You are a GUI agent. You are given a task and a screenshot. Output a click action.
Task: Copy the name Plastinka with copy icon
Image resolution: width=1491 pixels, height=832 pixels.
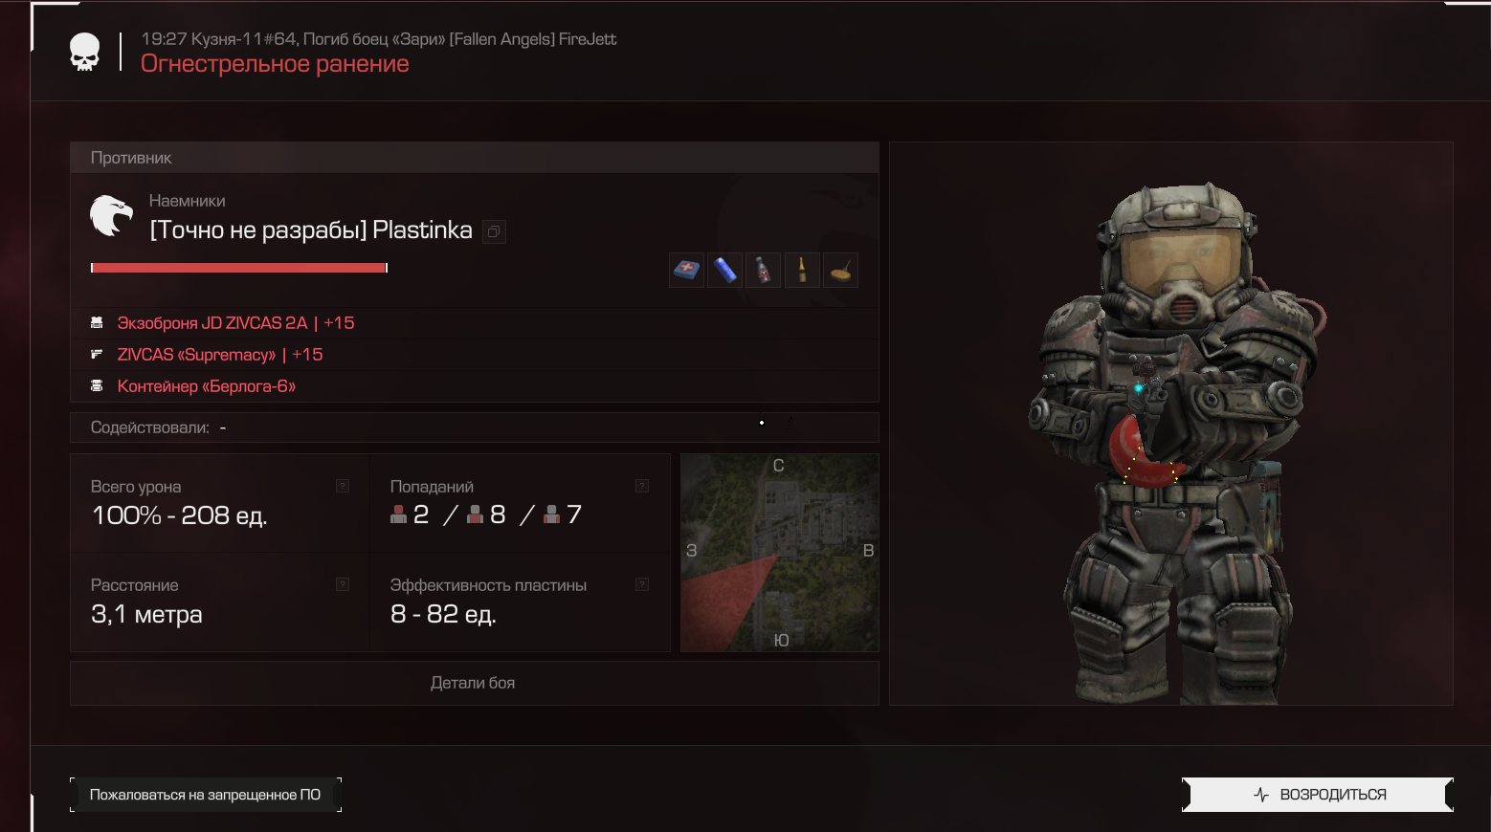494,231
